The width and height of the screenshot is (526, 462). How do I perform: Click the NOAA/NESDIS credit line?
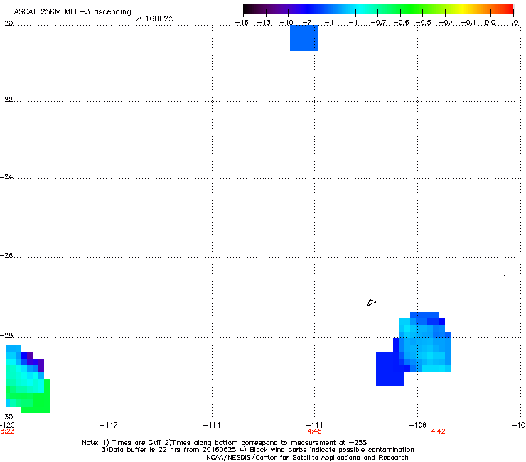click(307, 458)
